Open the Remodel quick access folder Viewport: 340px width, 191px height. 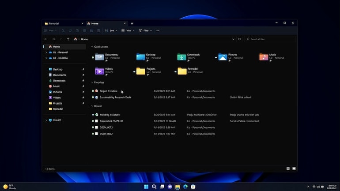[189, 71]
